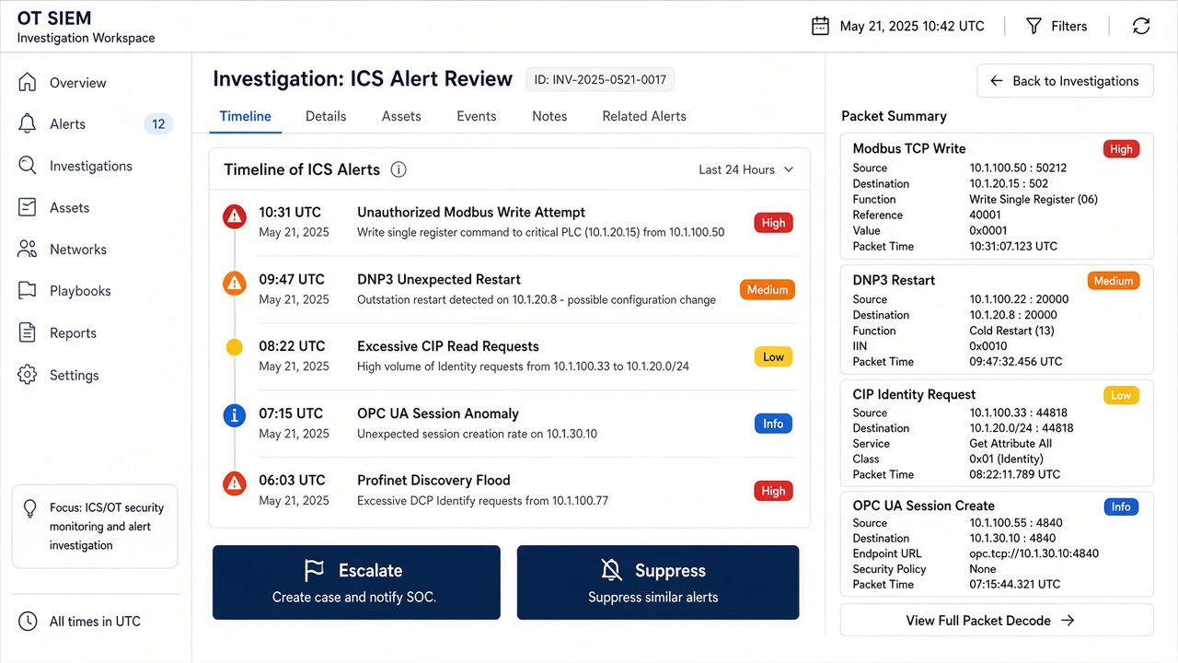1178x663 pixels.
Task: Click investigation ID INV-2025-0521-0017 chip
Action: pyautogui.click(x=600, y=80)
